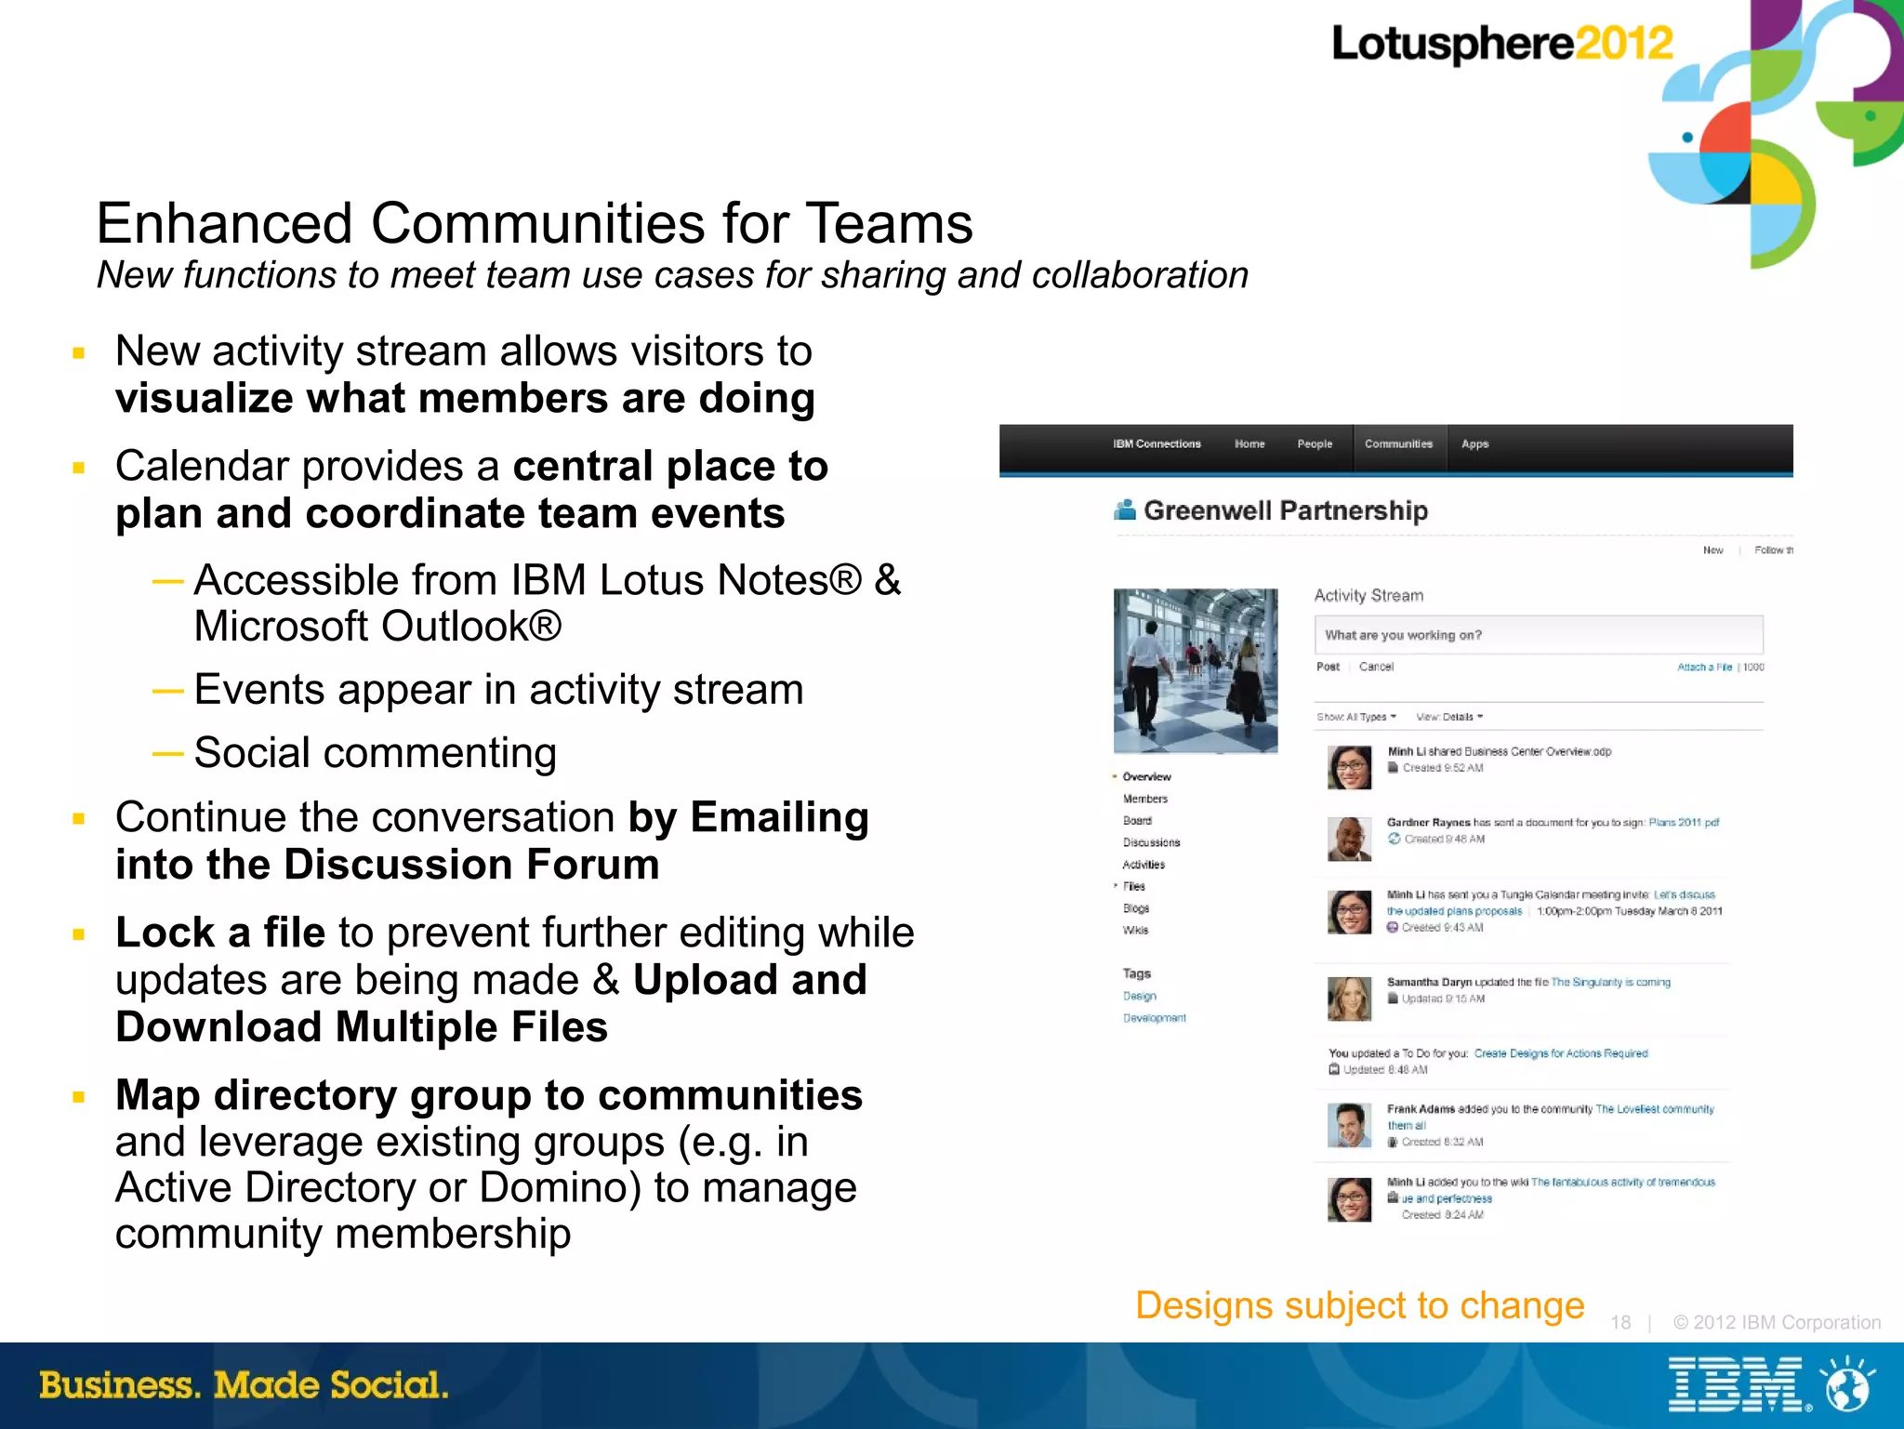
Task: Click the sign-document icon beside Created 9:48 AM
Action: click(x=1394, y=839)
